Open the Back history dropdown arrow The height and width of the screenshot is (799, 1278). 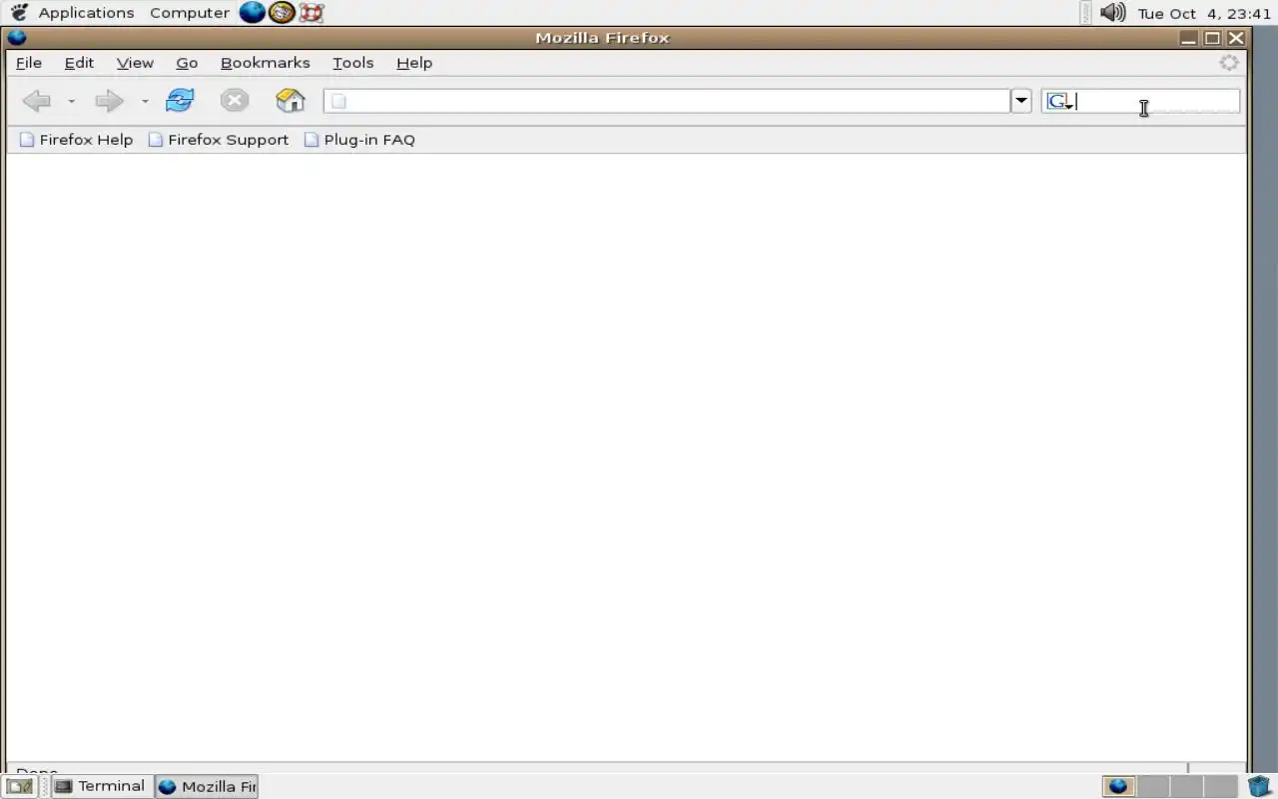click(x=71, y=101)
